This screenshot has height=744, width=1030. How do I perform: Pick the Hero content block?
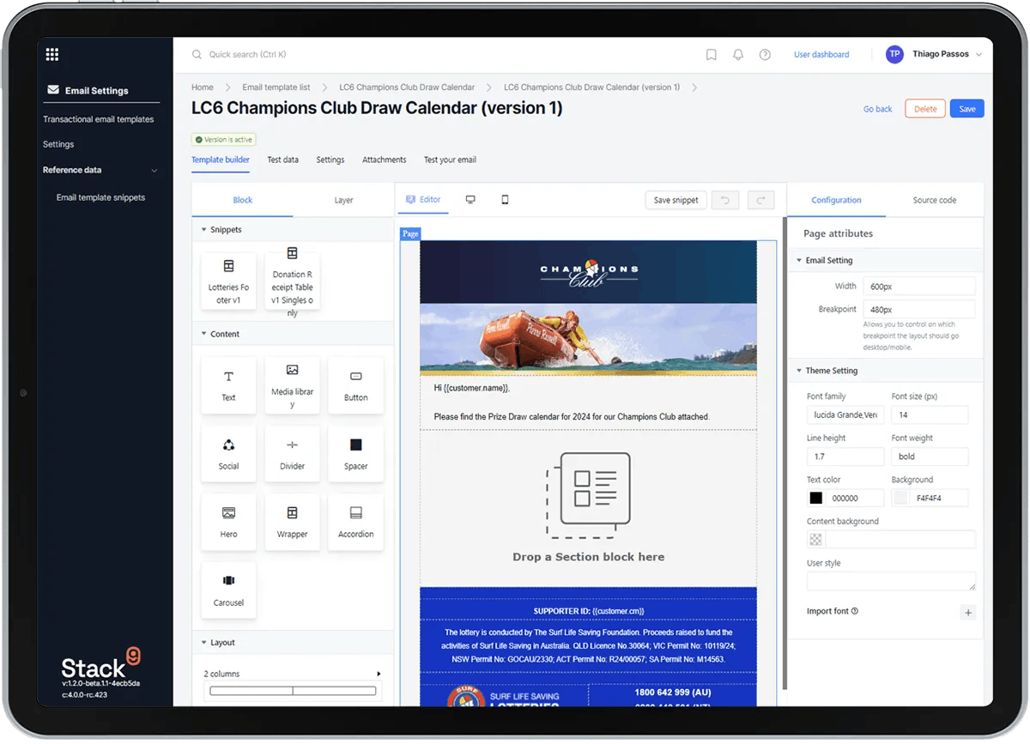click(228, 522)
